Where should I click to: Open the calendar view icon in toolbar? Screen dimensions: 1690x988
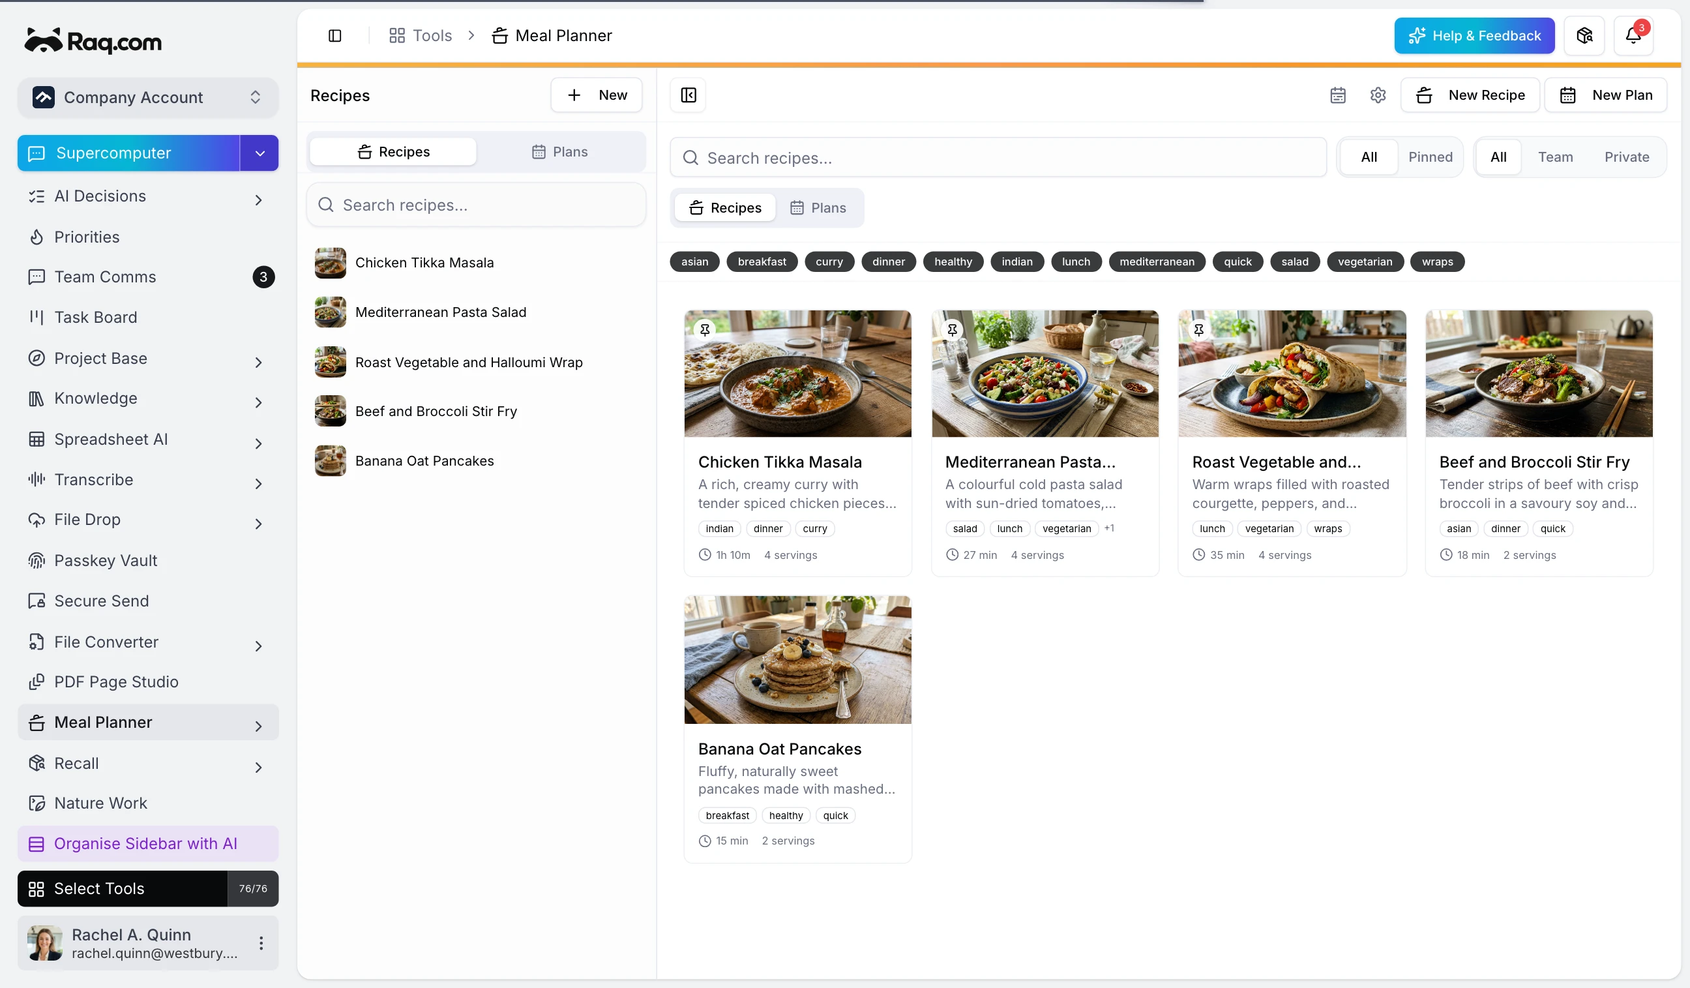[x=1338, y=95]
